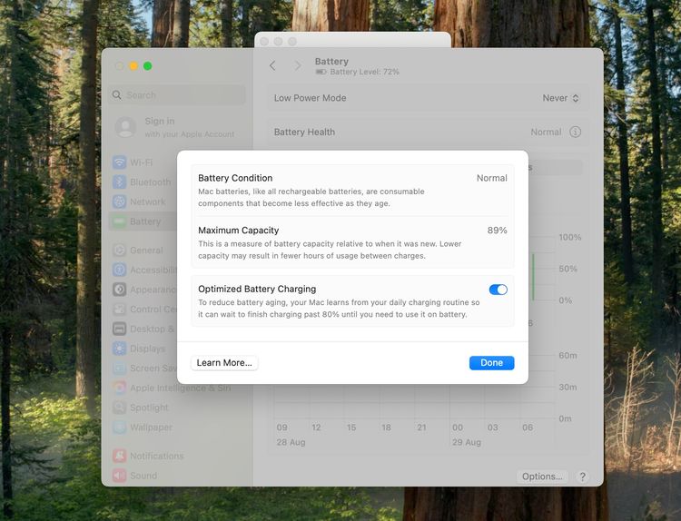Click the Battery Condition heading
Screen dimensions: 681x521
tap(235, 178)
